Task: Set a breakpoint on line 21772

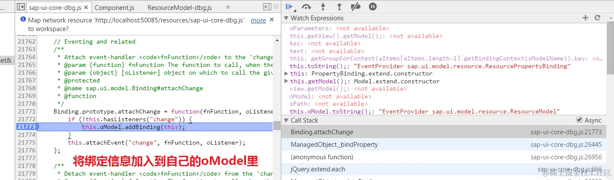Action: [27, 119]
